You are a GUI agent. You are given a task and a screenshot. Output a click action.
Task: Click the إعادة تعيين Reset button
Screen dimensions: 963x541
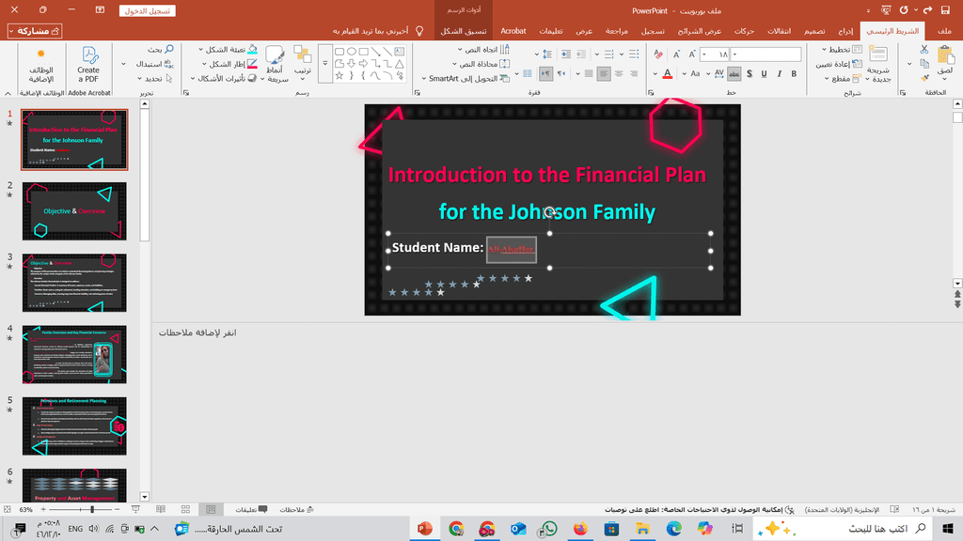[x=838, y=64]
